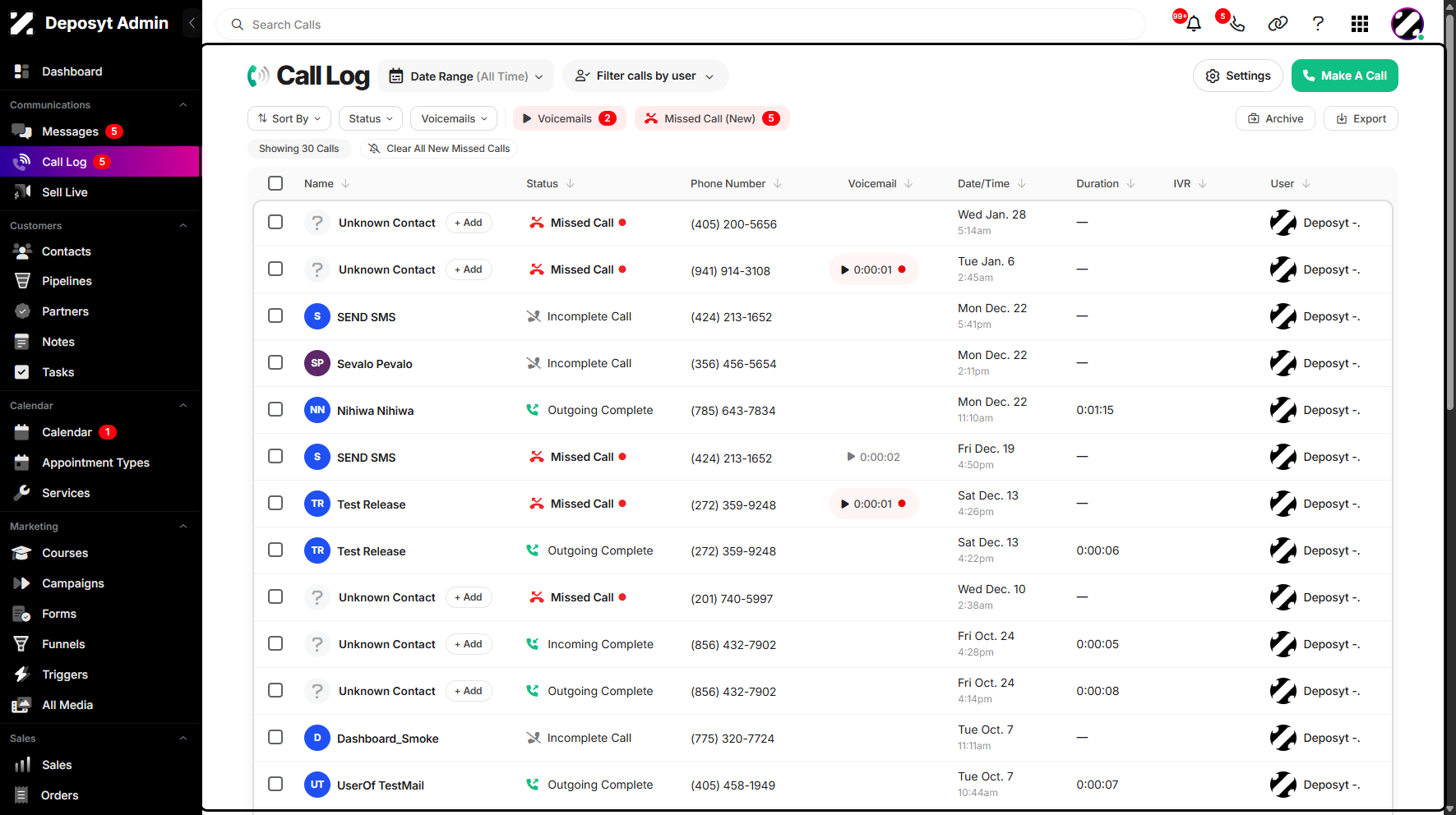Check the Sevalo Pevalo row checkbox
Viewport: 1456px width, 815px height.
point(275,362)
